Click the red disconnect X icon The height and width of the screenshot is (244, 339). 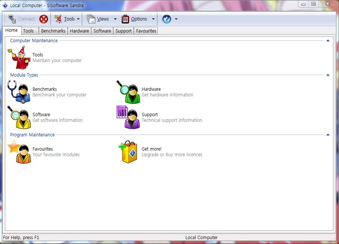[x=44, y=19]
